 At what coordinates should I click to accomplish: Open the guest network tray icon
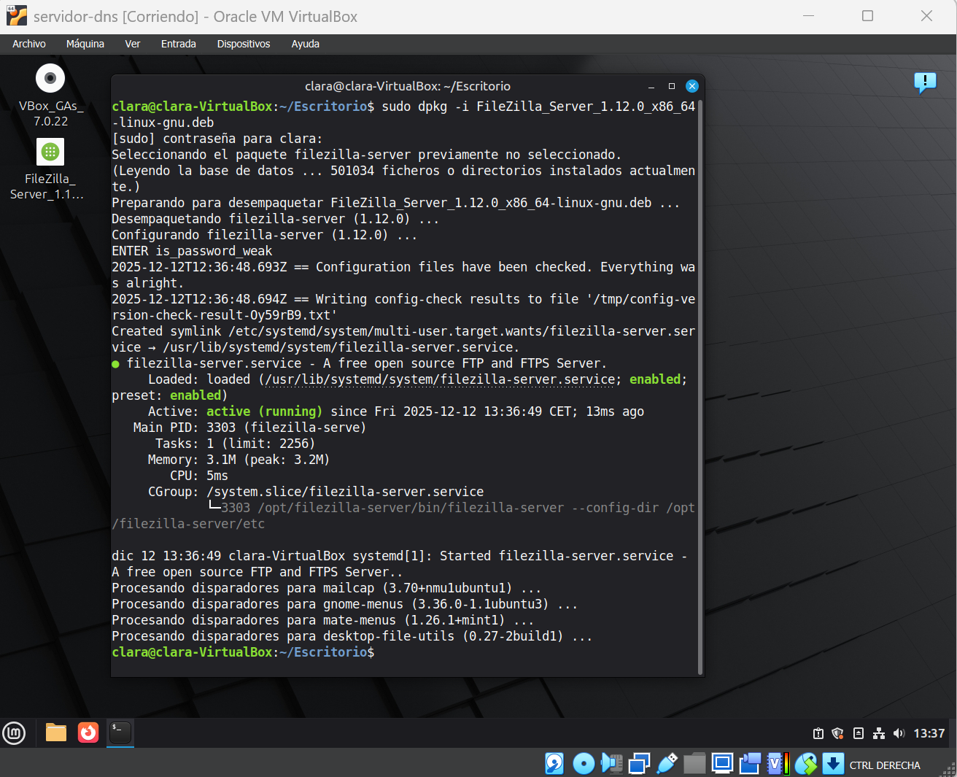[x=879, y=733]
